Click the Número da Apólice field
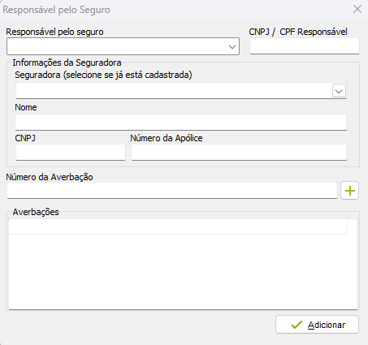Image resolution: width=368 pixels, height=345 pixels. 239,153
